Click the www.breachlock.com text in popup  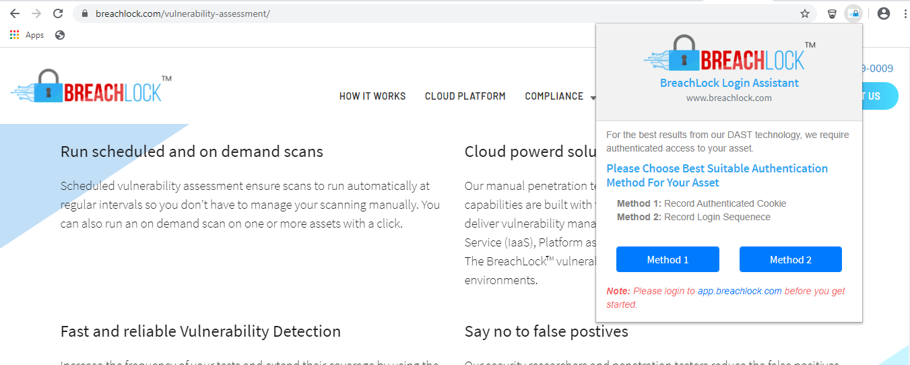pos(729,98)
